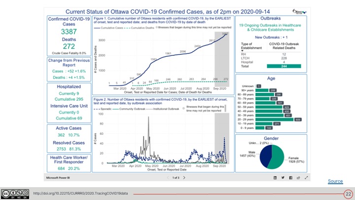Click the Institutional Outbreak legend entry
This screenshot has width=355, height=200.
(x=163, y=109)
